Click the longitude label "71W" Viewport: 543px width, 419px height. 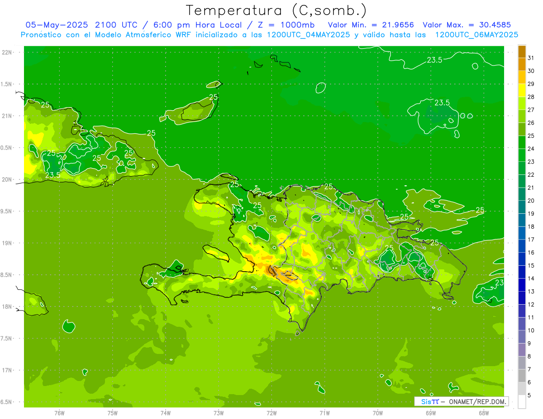[324, 413]
